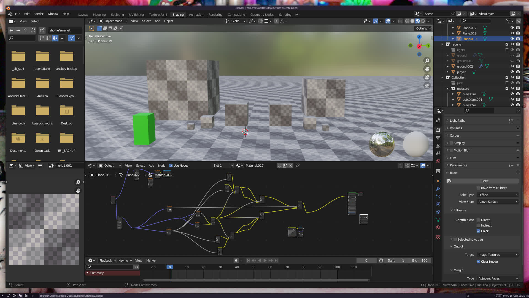Viewport: 529px width, 298px height.
Task: Hide Plane.019 with its eye icon
Action: (512, 39)
